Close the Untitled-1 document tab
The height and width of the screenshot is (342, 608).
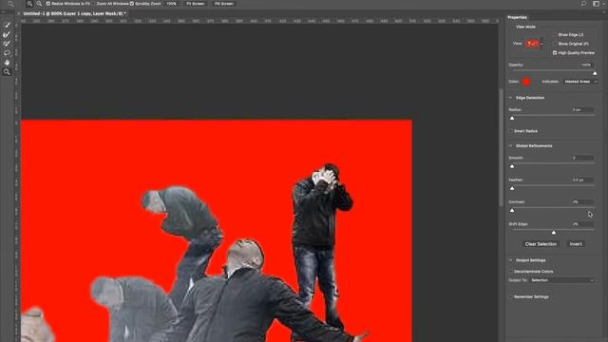click(x=19, y=13)
